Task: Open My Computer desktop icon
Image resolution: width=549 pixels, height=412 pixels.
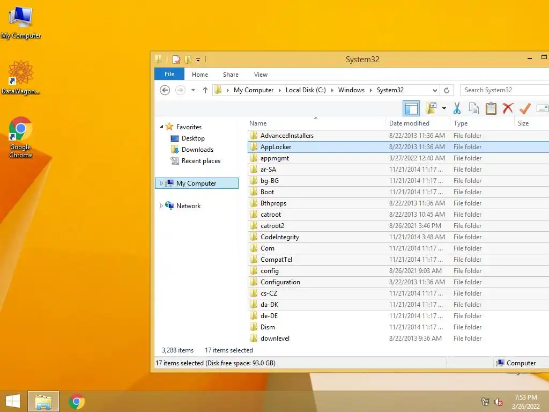Action: 21,23
